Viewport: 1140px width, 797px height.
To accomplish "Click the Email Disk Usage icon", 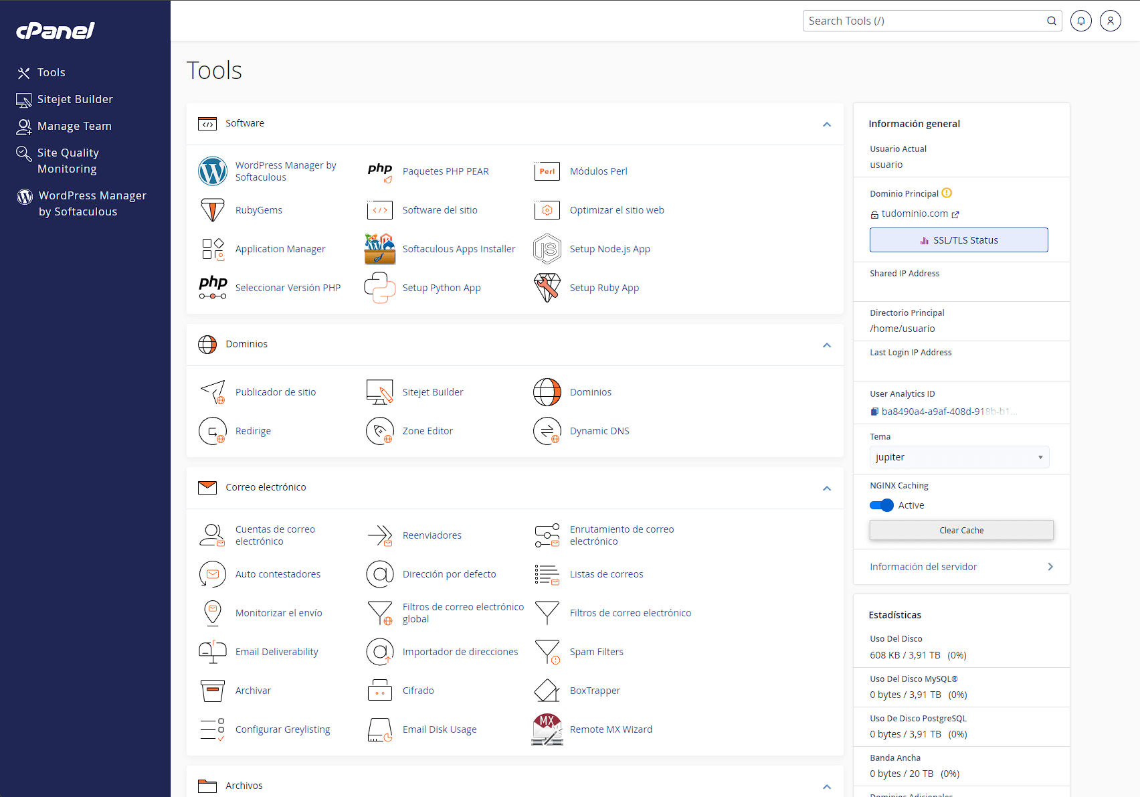I will point(380,729).
